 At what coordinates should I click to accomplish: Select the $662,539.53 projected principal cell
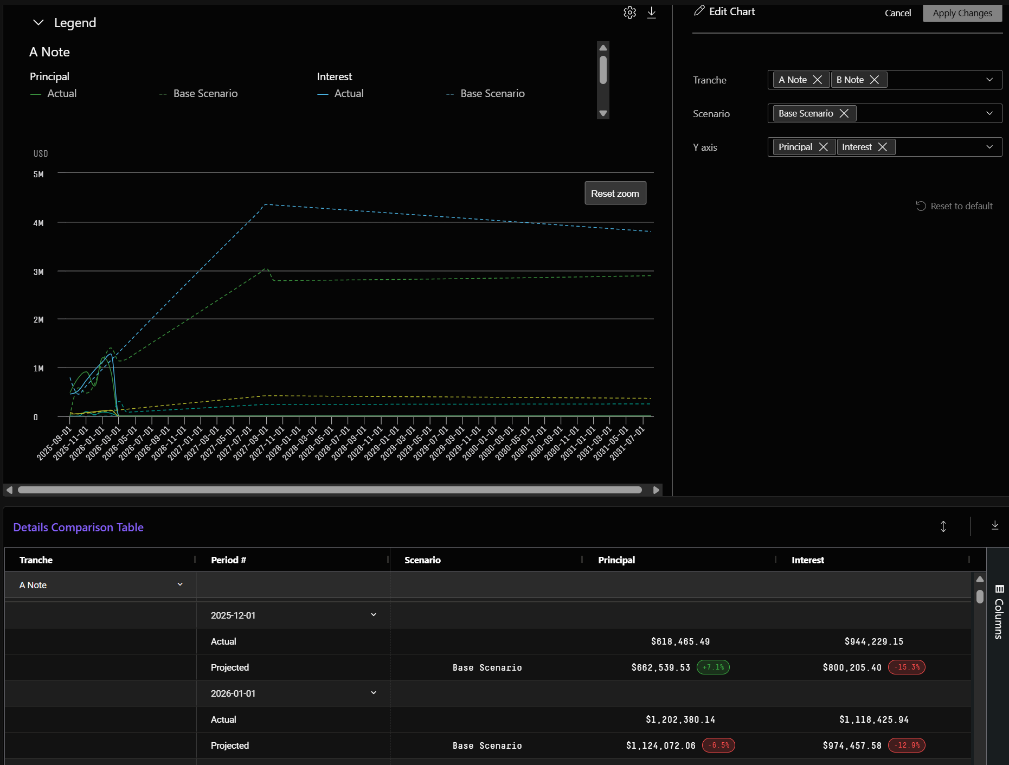click(661, 667)
